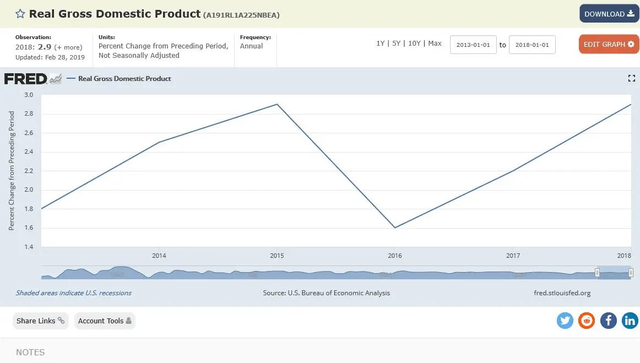Image resolution: width=640 pixels, height=363 pixels.
Task: Select the 5Y date range
Action: click(x=397, y=44)
